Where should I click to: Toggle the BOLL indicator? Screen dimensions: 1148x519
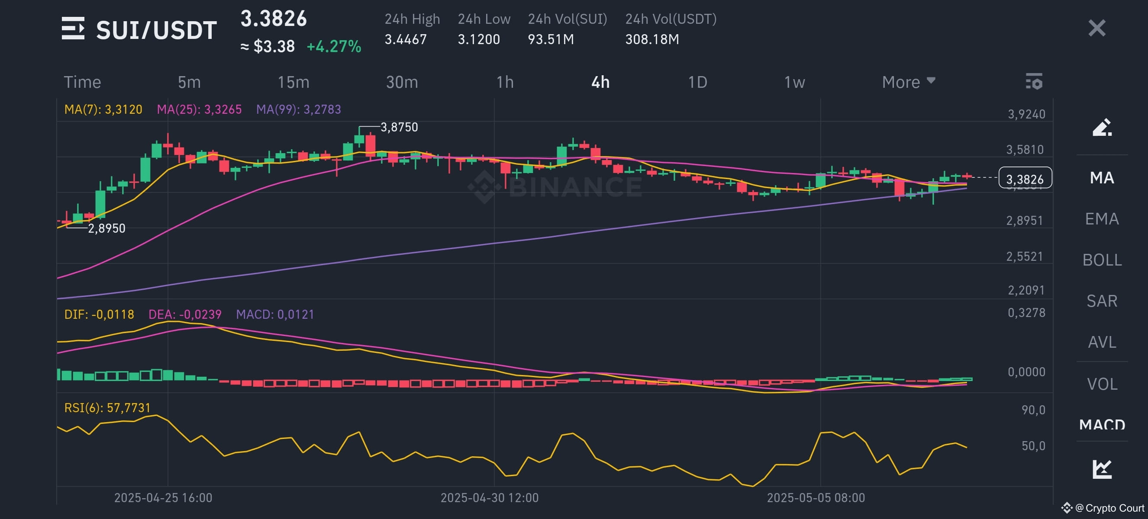click(1102, 259)
